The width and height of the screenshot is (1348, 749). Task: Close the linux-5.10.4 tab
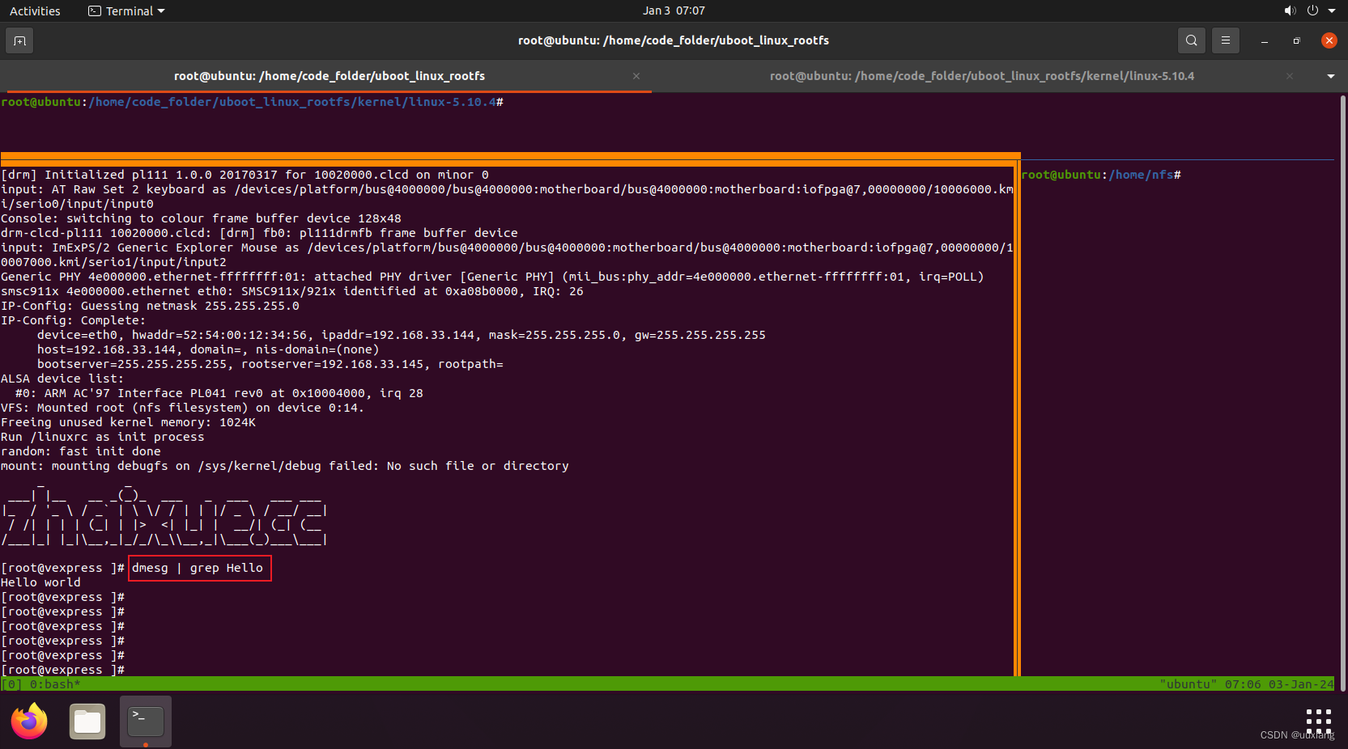(1289, 76)
